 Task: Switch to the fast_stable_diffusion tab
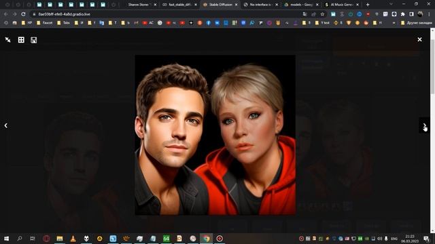tap(179, 5)
